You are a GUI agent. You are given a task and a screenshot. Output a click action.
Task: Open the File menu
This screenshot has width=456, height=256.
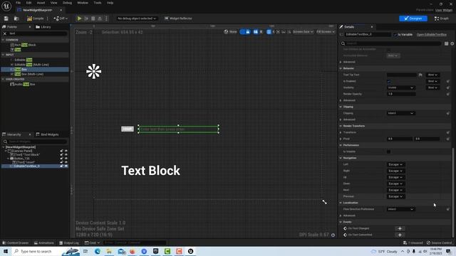coord(18,3)
